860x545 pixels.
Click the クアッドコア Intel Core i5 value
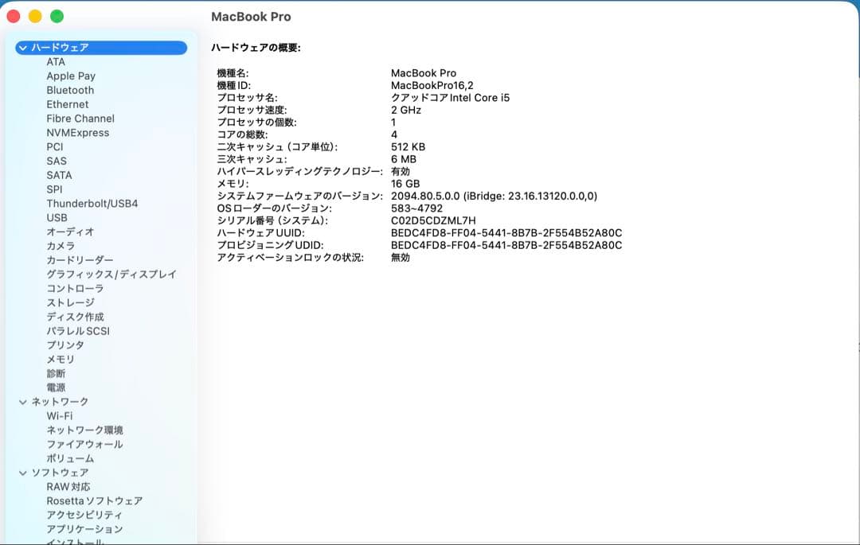pyautogui.click(x=450, y=98)
